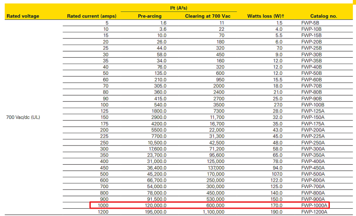Click watts loss value 15.5
This screenshot has height=216, width=356.
(278, 80)
